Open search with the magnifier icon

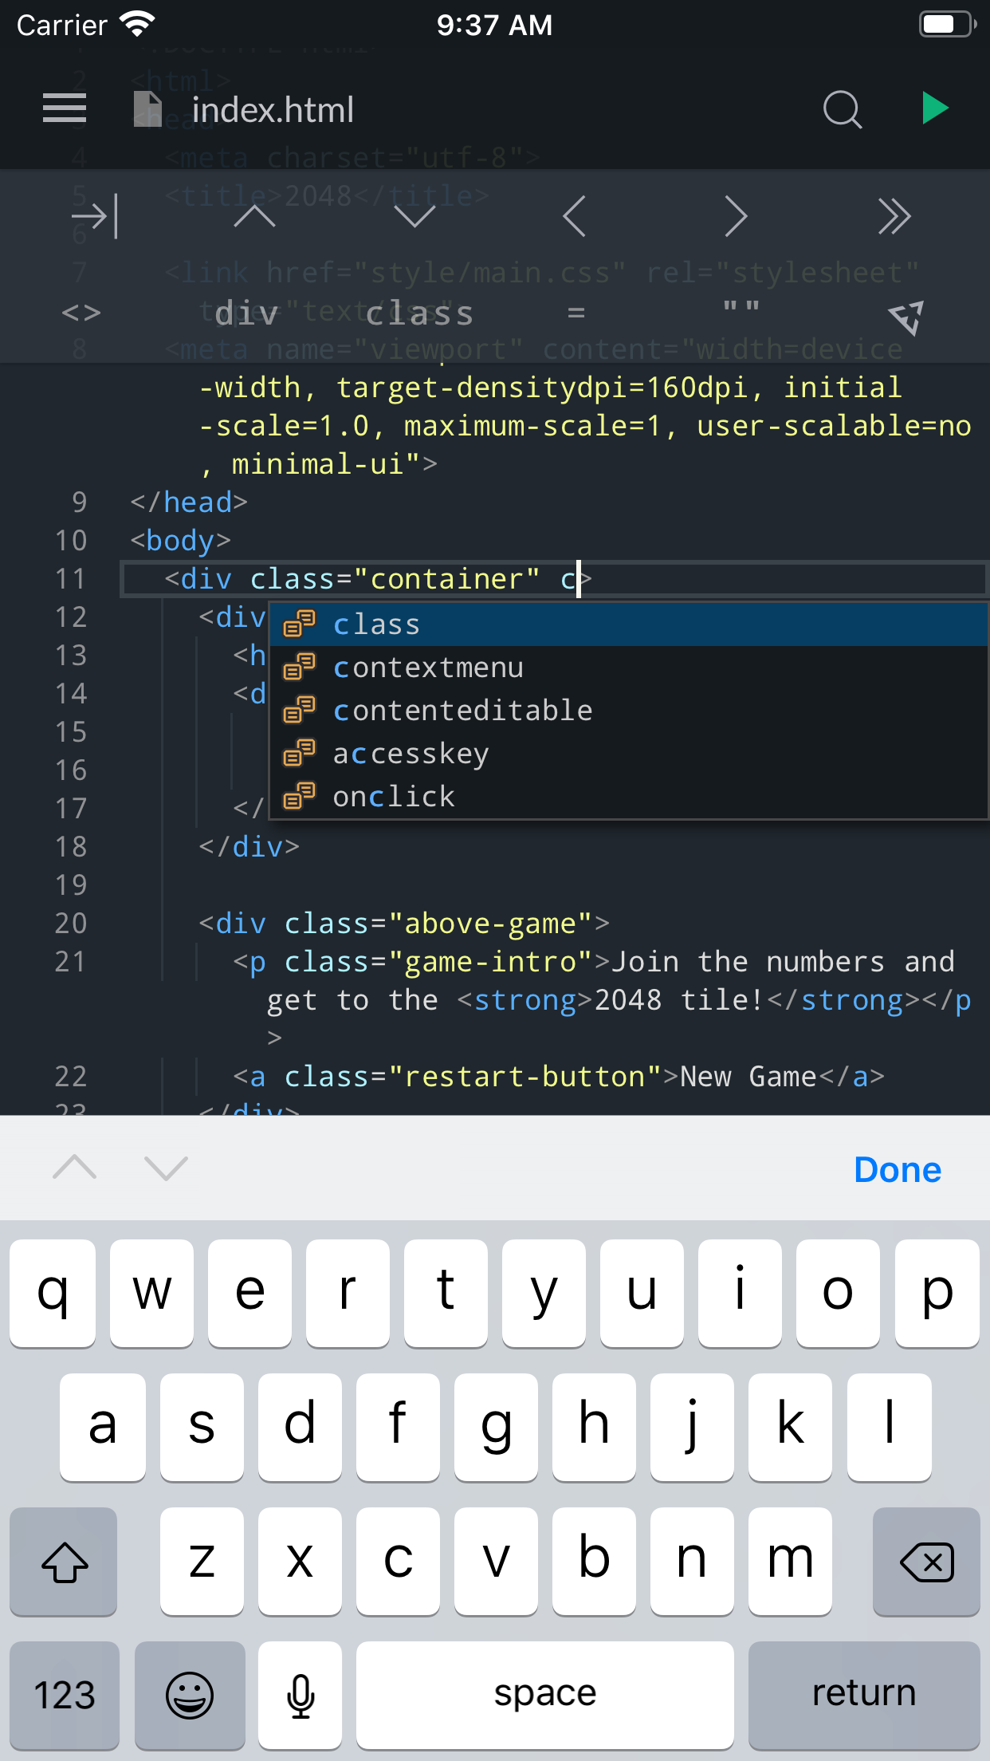click(843, 109)
